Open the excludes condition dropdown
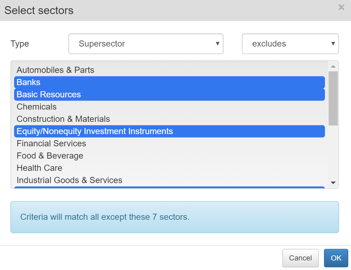The height and width of the screenshot is (270, 351). point(290,44)
